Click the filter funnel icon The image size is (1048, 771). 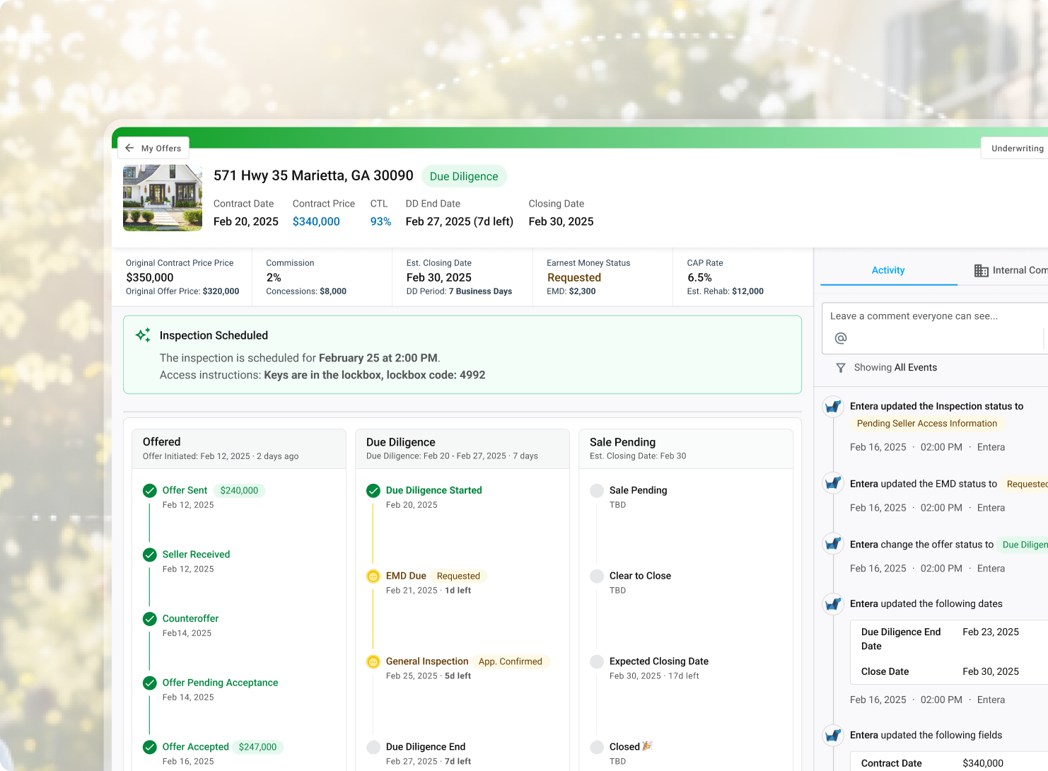pyautogui.click(x=841, y=368)
